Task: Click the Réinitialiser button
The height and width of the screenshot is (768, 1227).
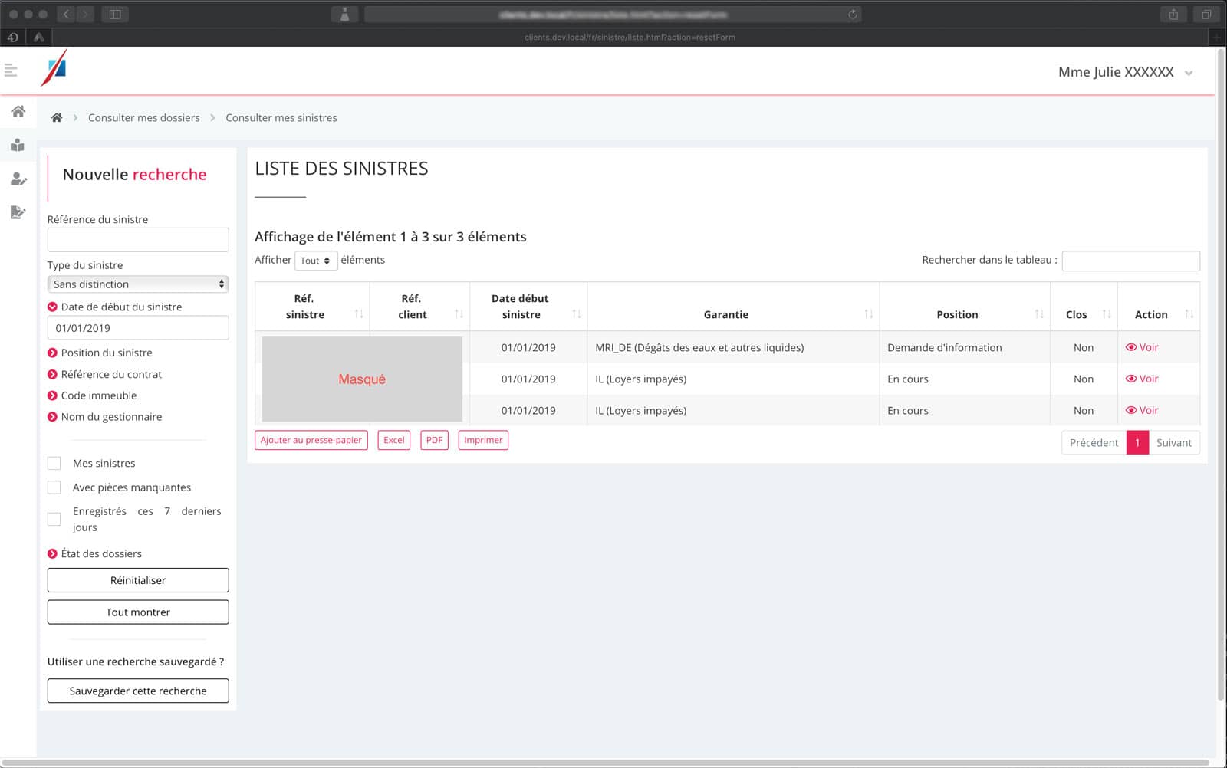Action: pyautogui.click(x=138, y=580)
